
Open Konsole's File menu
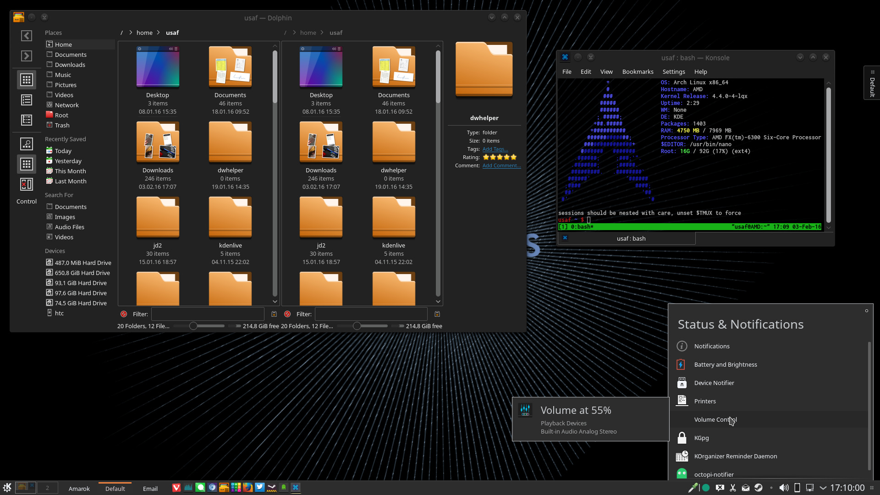point(567,71)
